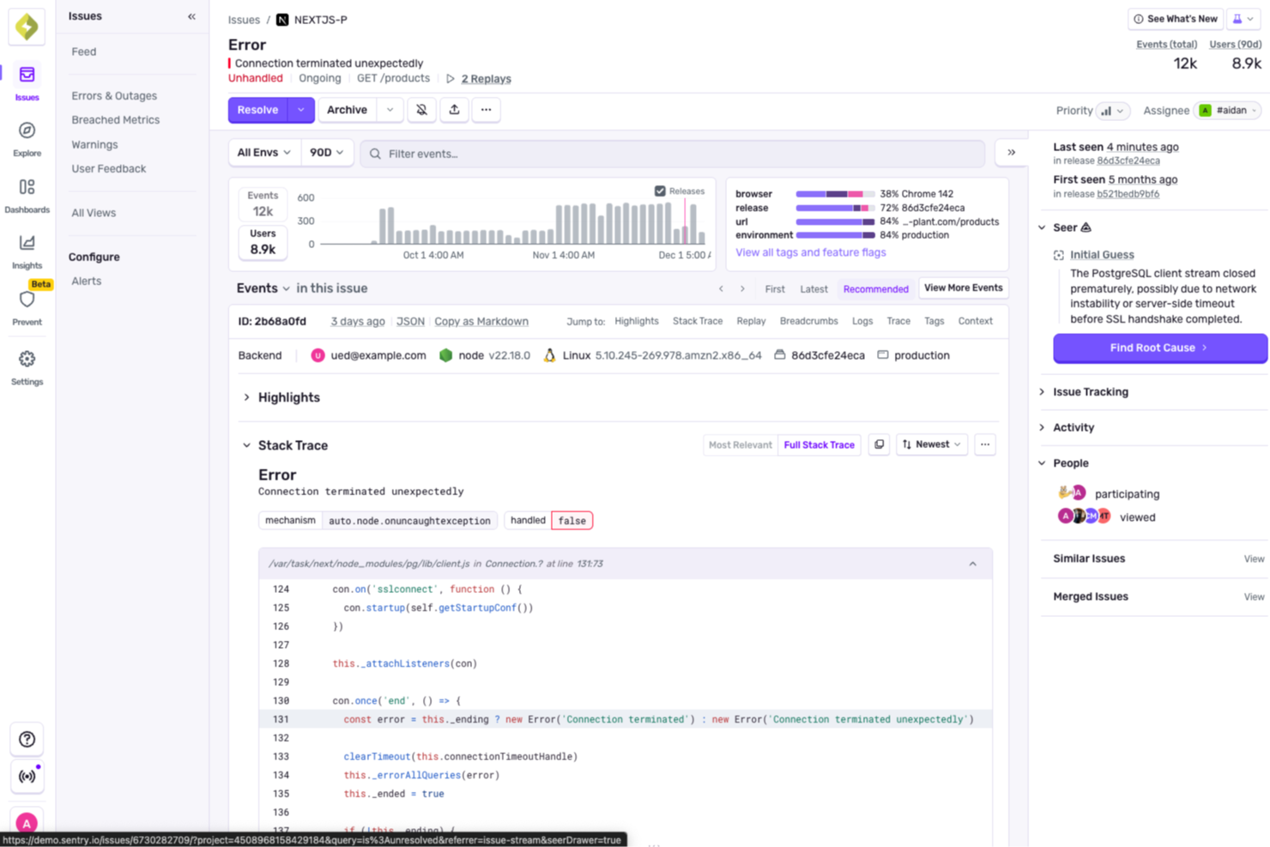Screen dimensions: 1270x847
Task: Copy the stack trace with the copy icon
Action: (878, 445)
